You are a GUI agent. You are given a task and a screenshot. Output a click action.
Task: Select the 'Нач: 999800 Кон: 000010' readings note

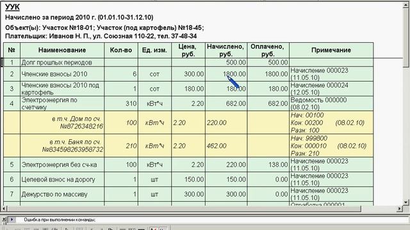tap(331, 146)
